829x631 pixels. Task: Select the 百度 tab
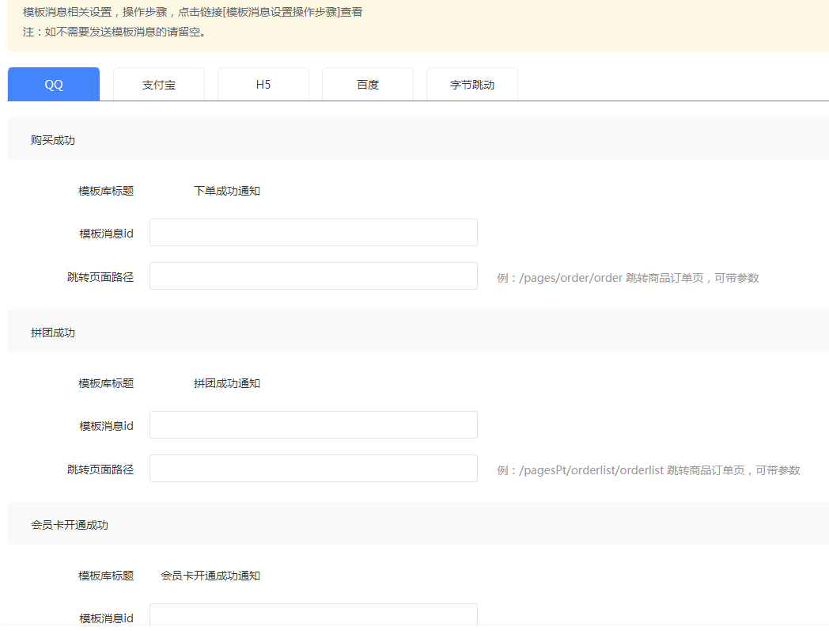click(x=368, y=84)
